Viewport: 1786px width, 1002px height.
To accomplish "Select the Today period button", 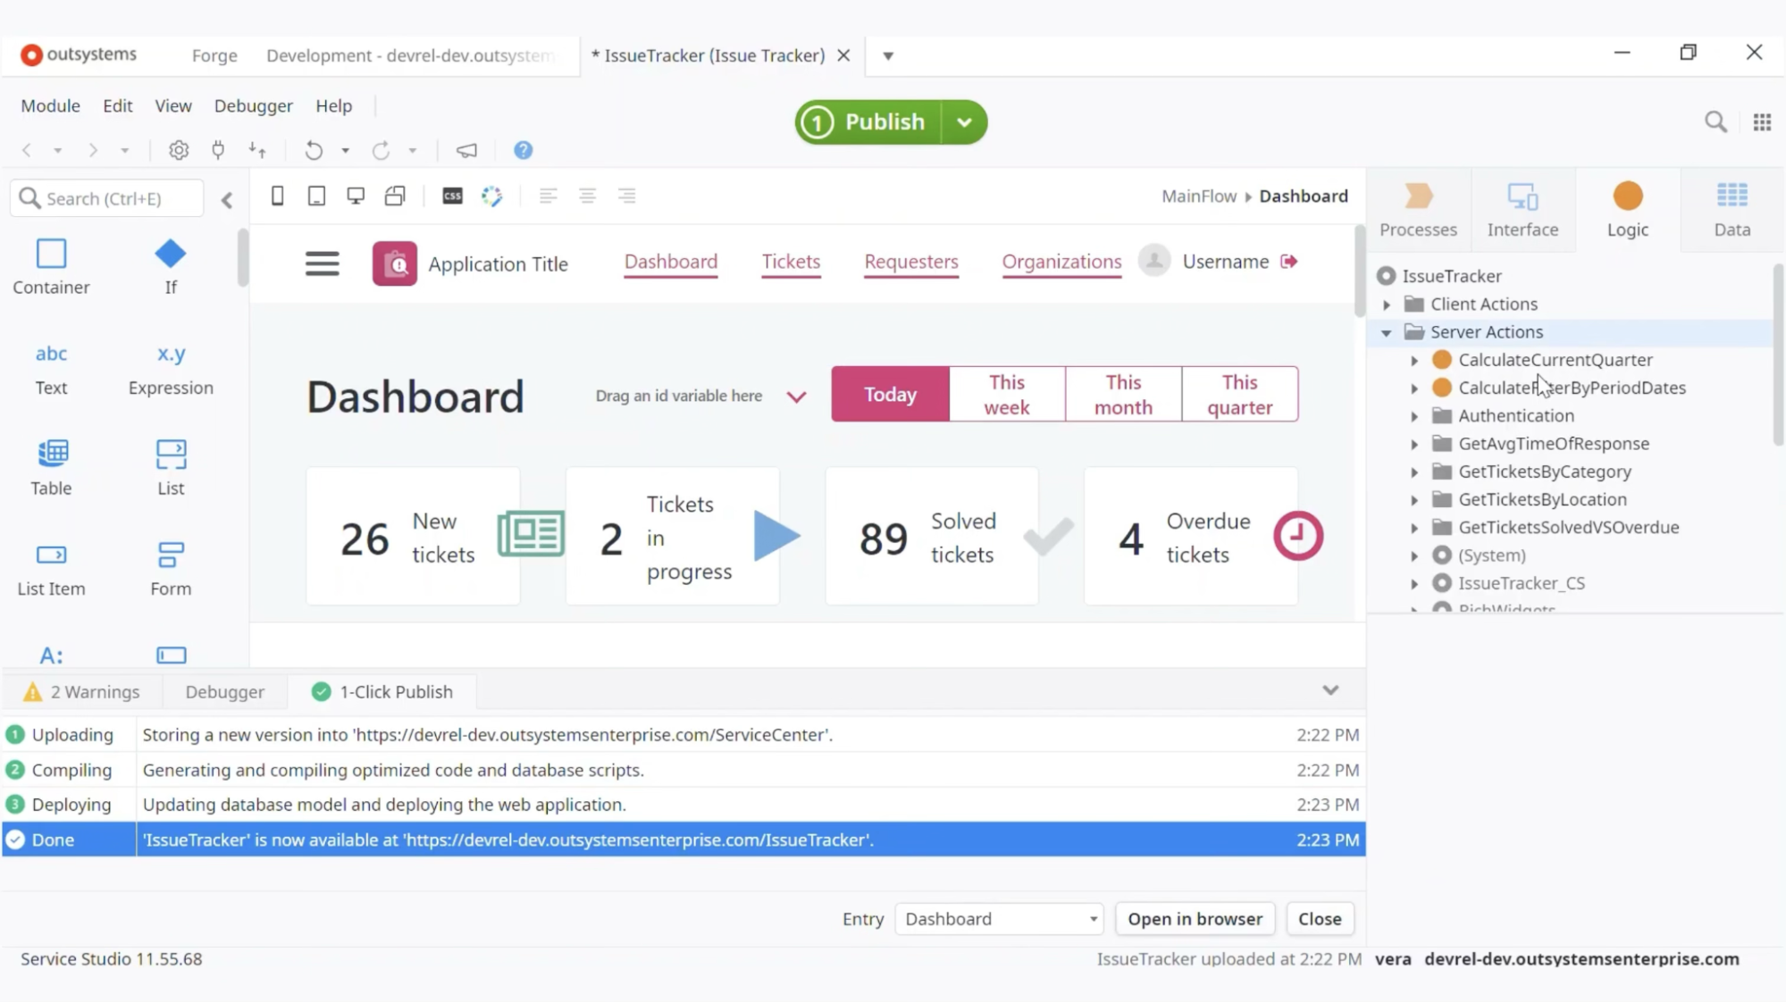I will pos(890,394).
